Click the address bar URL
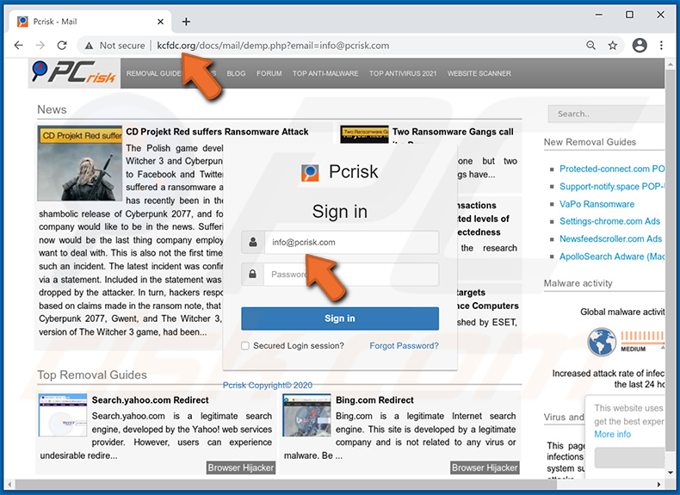This screenshot has height=495, width=680. coord(273,46)
